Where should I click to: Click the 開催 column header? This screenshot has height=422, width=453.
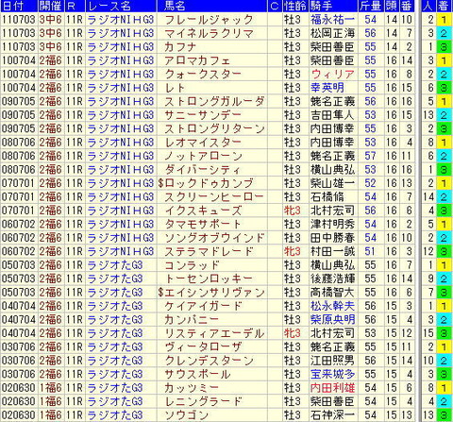pyautogui.click(x=51, y=6)
